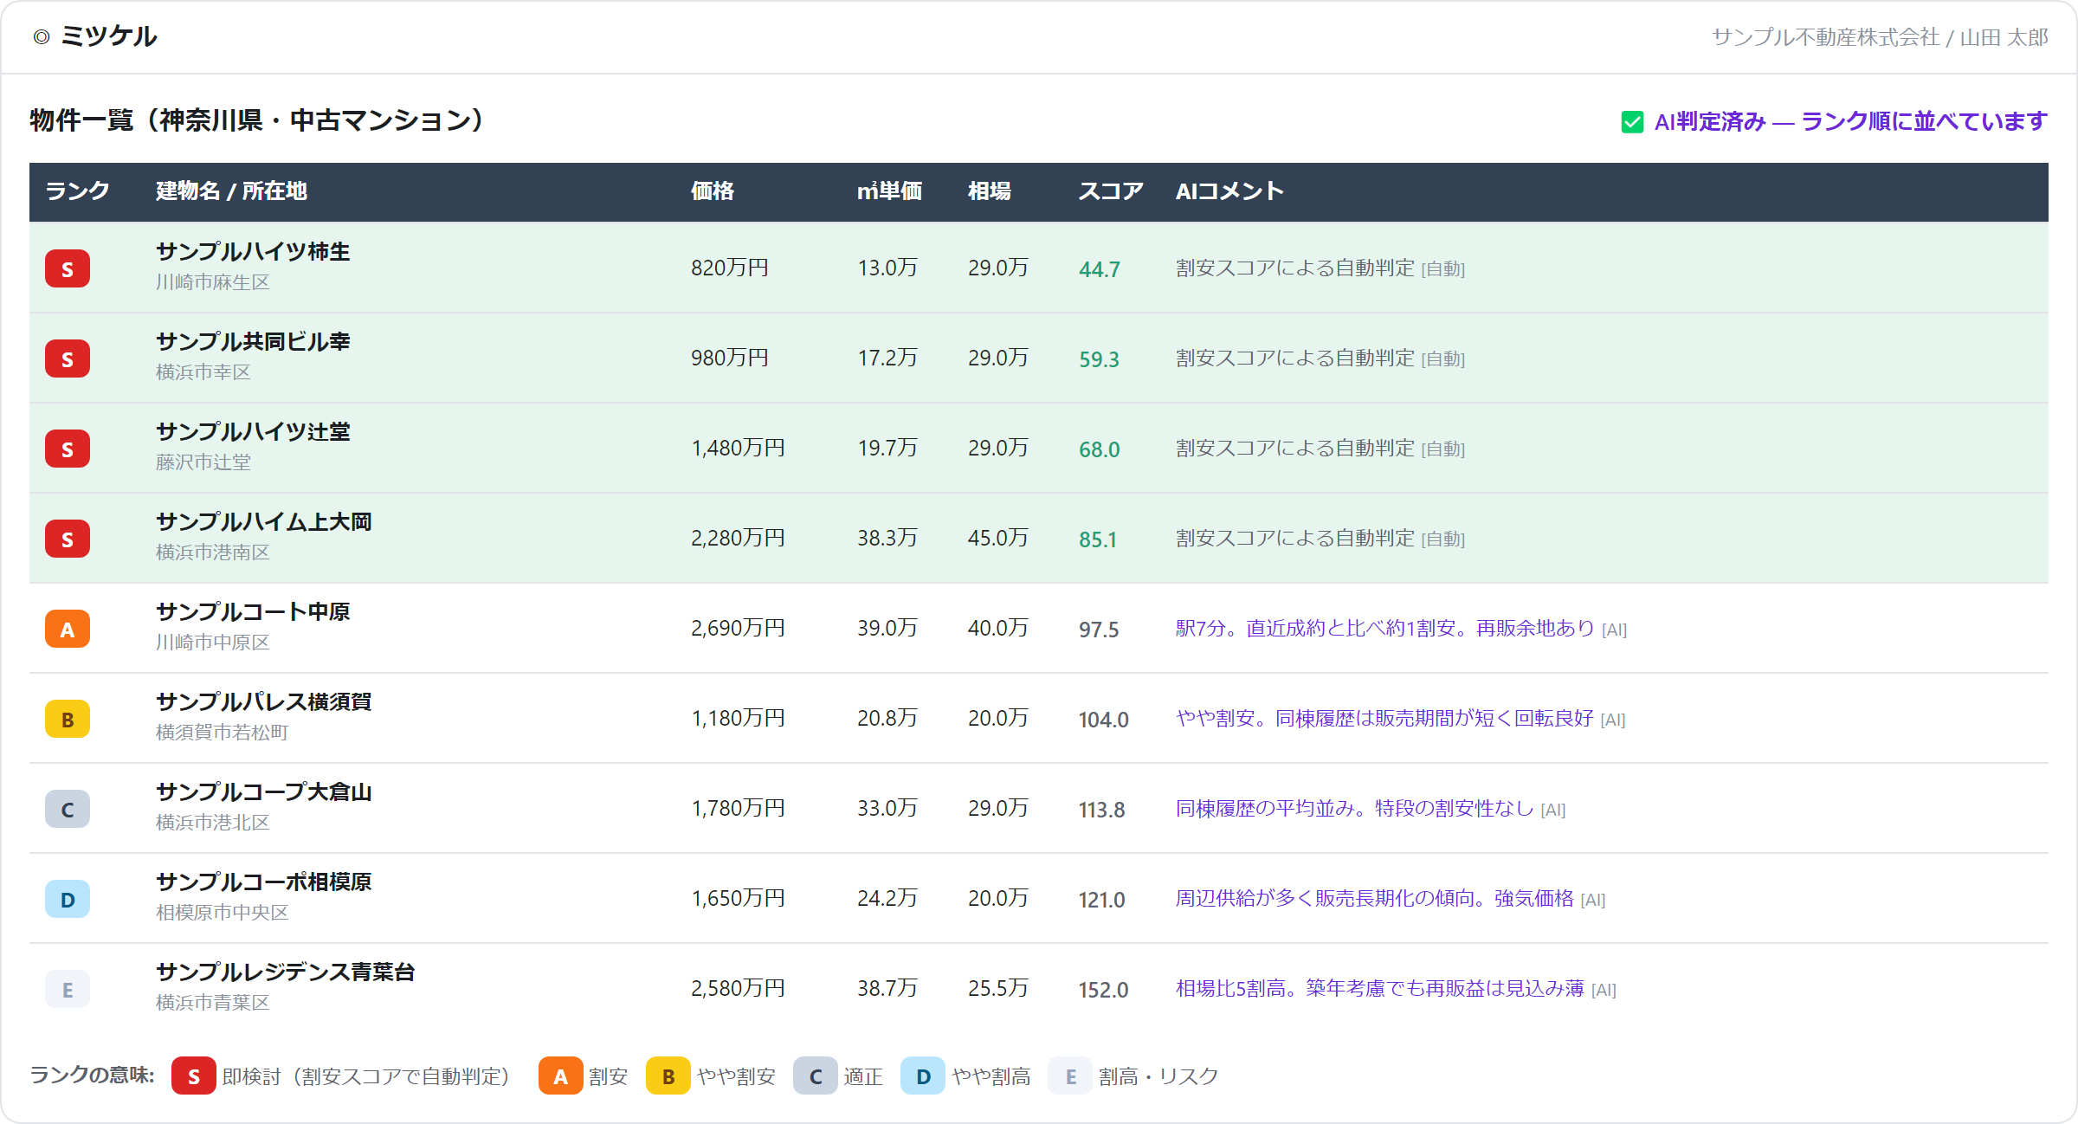
Task: Click the score 68.0
Action: (x=1100, y=449)
